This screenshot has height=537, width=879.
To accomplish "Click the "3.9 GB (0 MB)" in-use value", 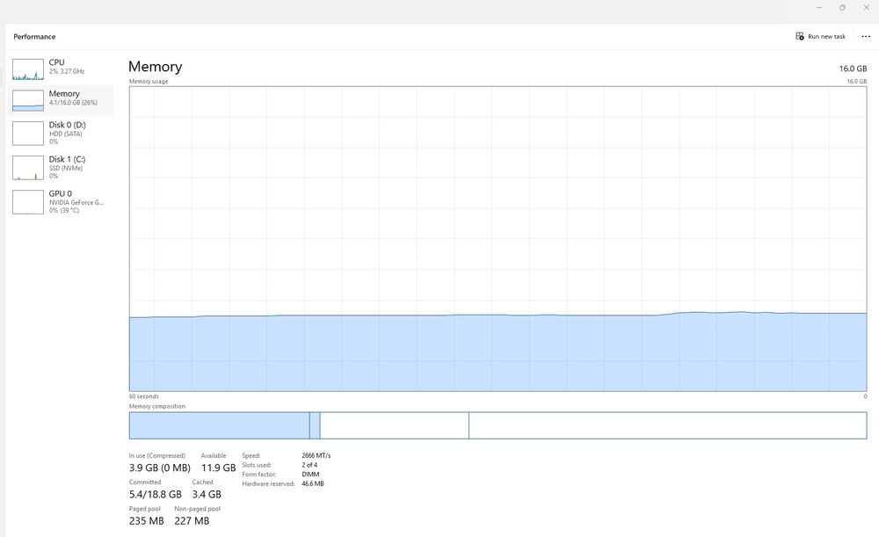I will [160, 468].
